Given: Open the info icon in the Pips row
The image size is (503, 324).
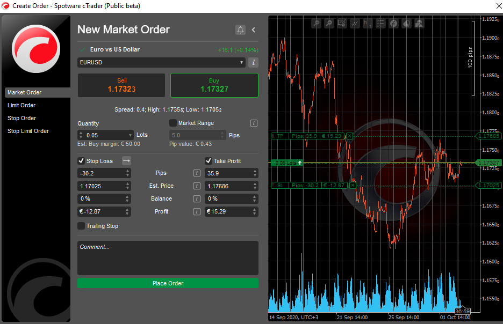Looking at the screenshot, I should pyautogui.click(x=197, y=173).
